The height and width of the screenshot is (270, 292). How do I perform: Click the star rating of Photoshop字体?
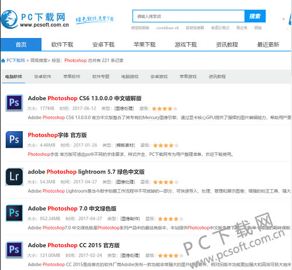pos(166,145)
